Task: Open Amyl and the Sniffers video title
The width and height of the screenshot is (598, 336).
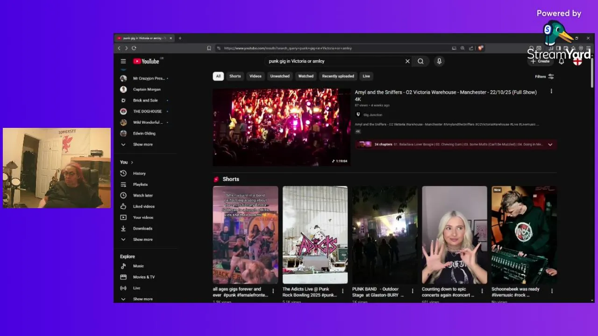Action: [x=446, y=96]
